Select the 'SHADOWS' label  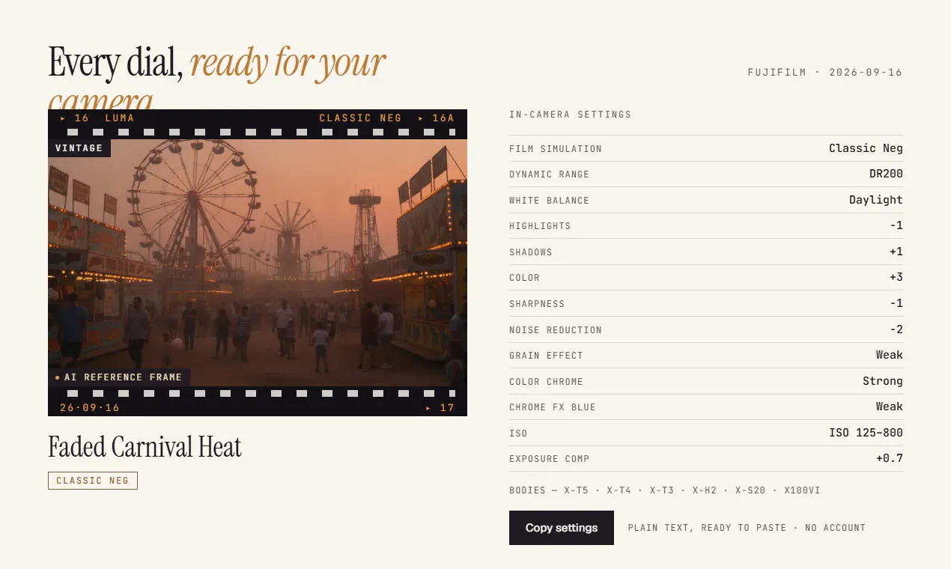pos(530,252)
